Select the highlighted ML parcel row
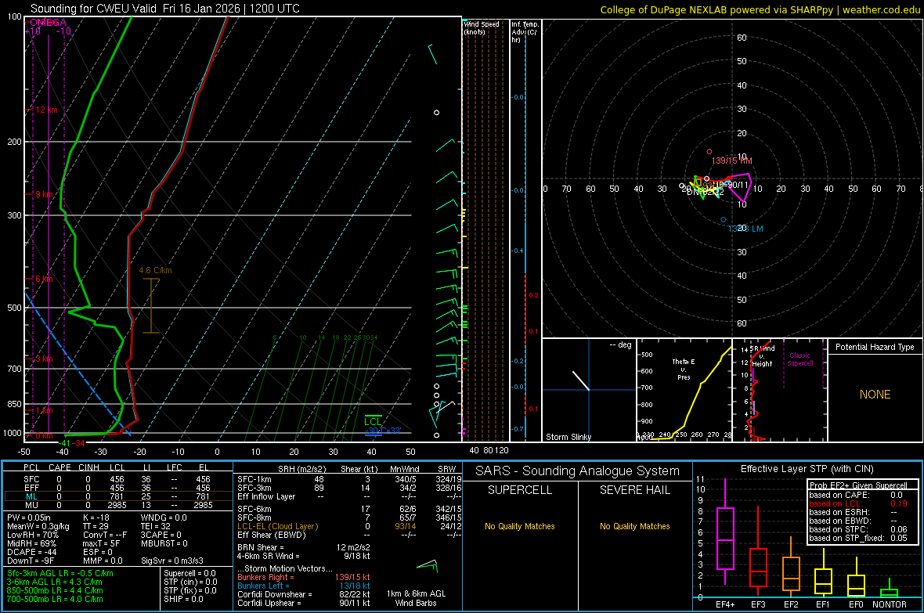The height and width of the screenshot is (613, 924). coord(117,496)
